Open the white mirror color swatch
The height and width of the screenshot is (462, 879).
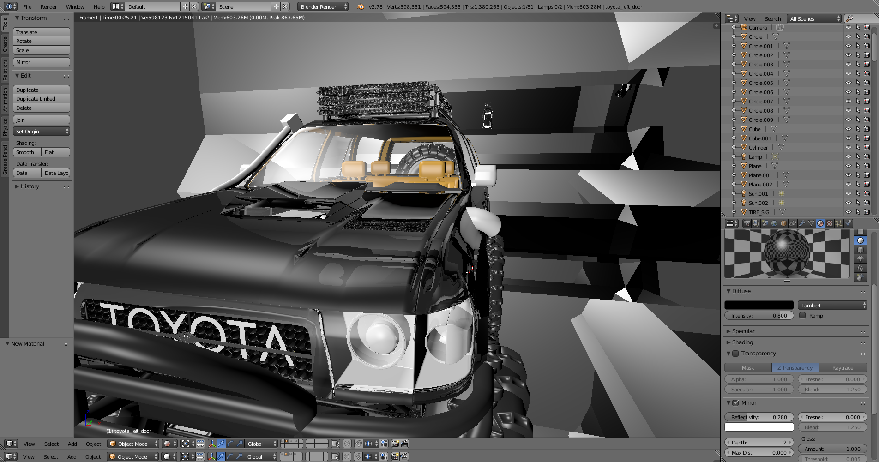pyautogui.click(x=759, y=427)
